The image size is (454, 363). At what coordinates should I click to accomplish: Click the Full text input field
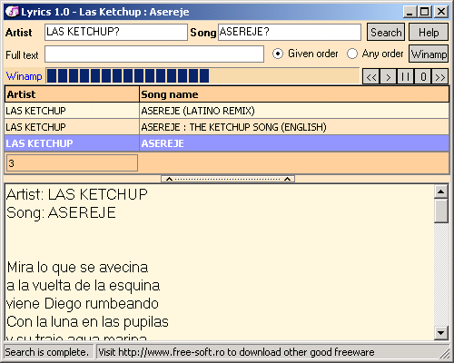(154, 54)
